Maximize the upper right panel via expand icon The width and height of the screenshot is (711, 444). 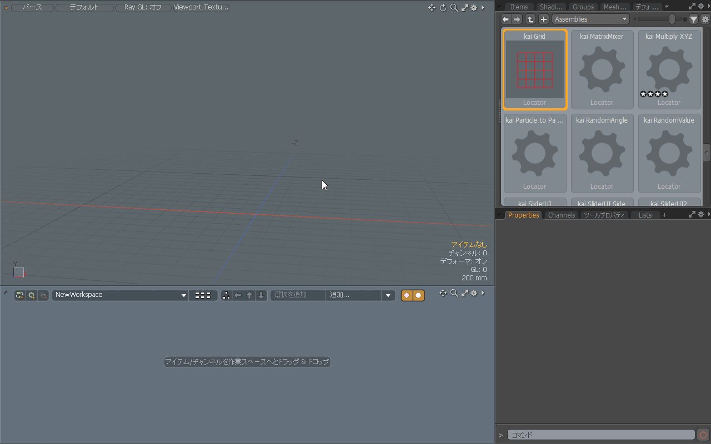point(692,7)
